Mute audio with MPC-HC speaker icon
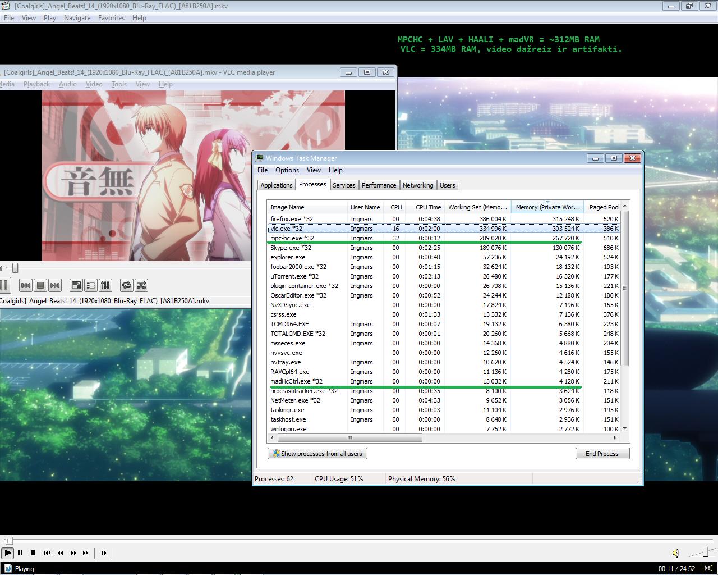 pos(676,553)
